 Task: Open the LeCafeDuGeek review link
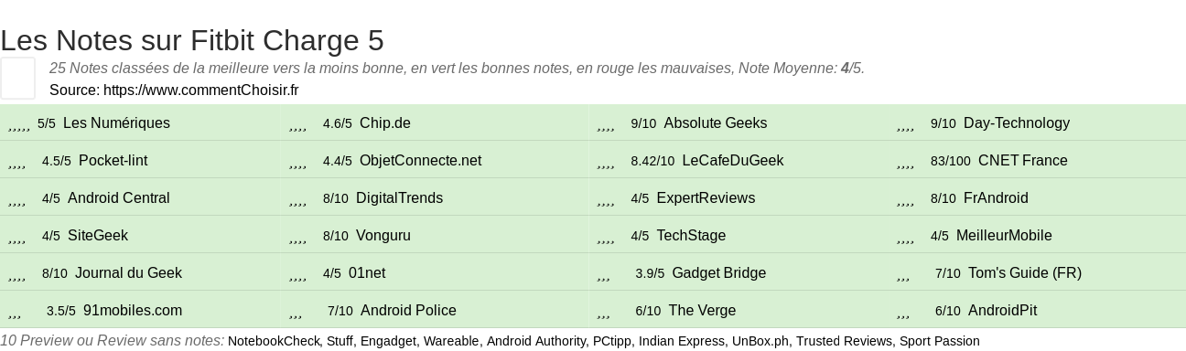click(x=732, y=161)
